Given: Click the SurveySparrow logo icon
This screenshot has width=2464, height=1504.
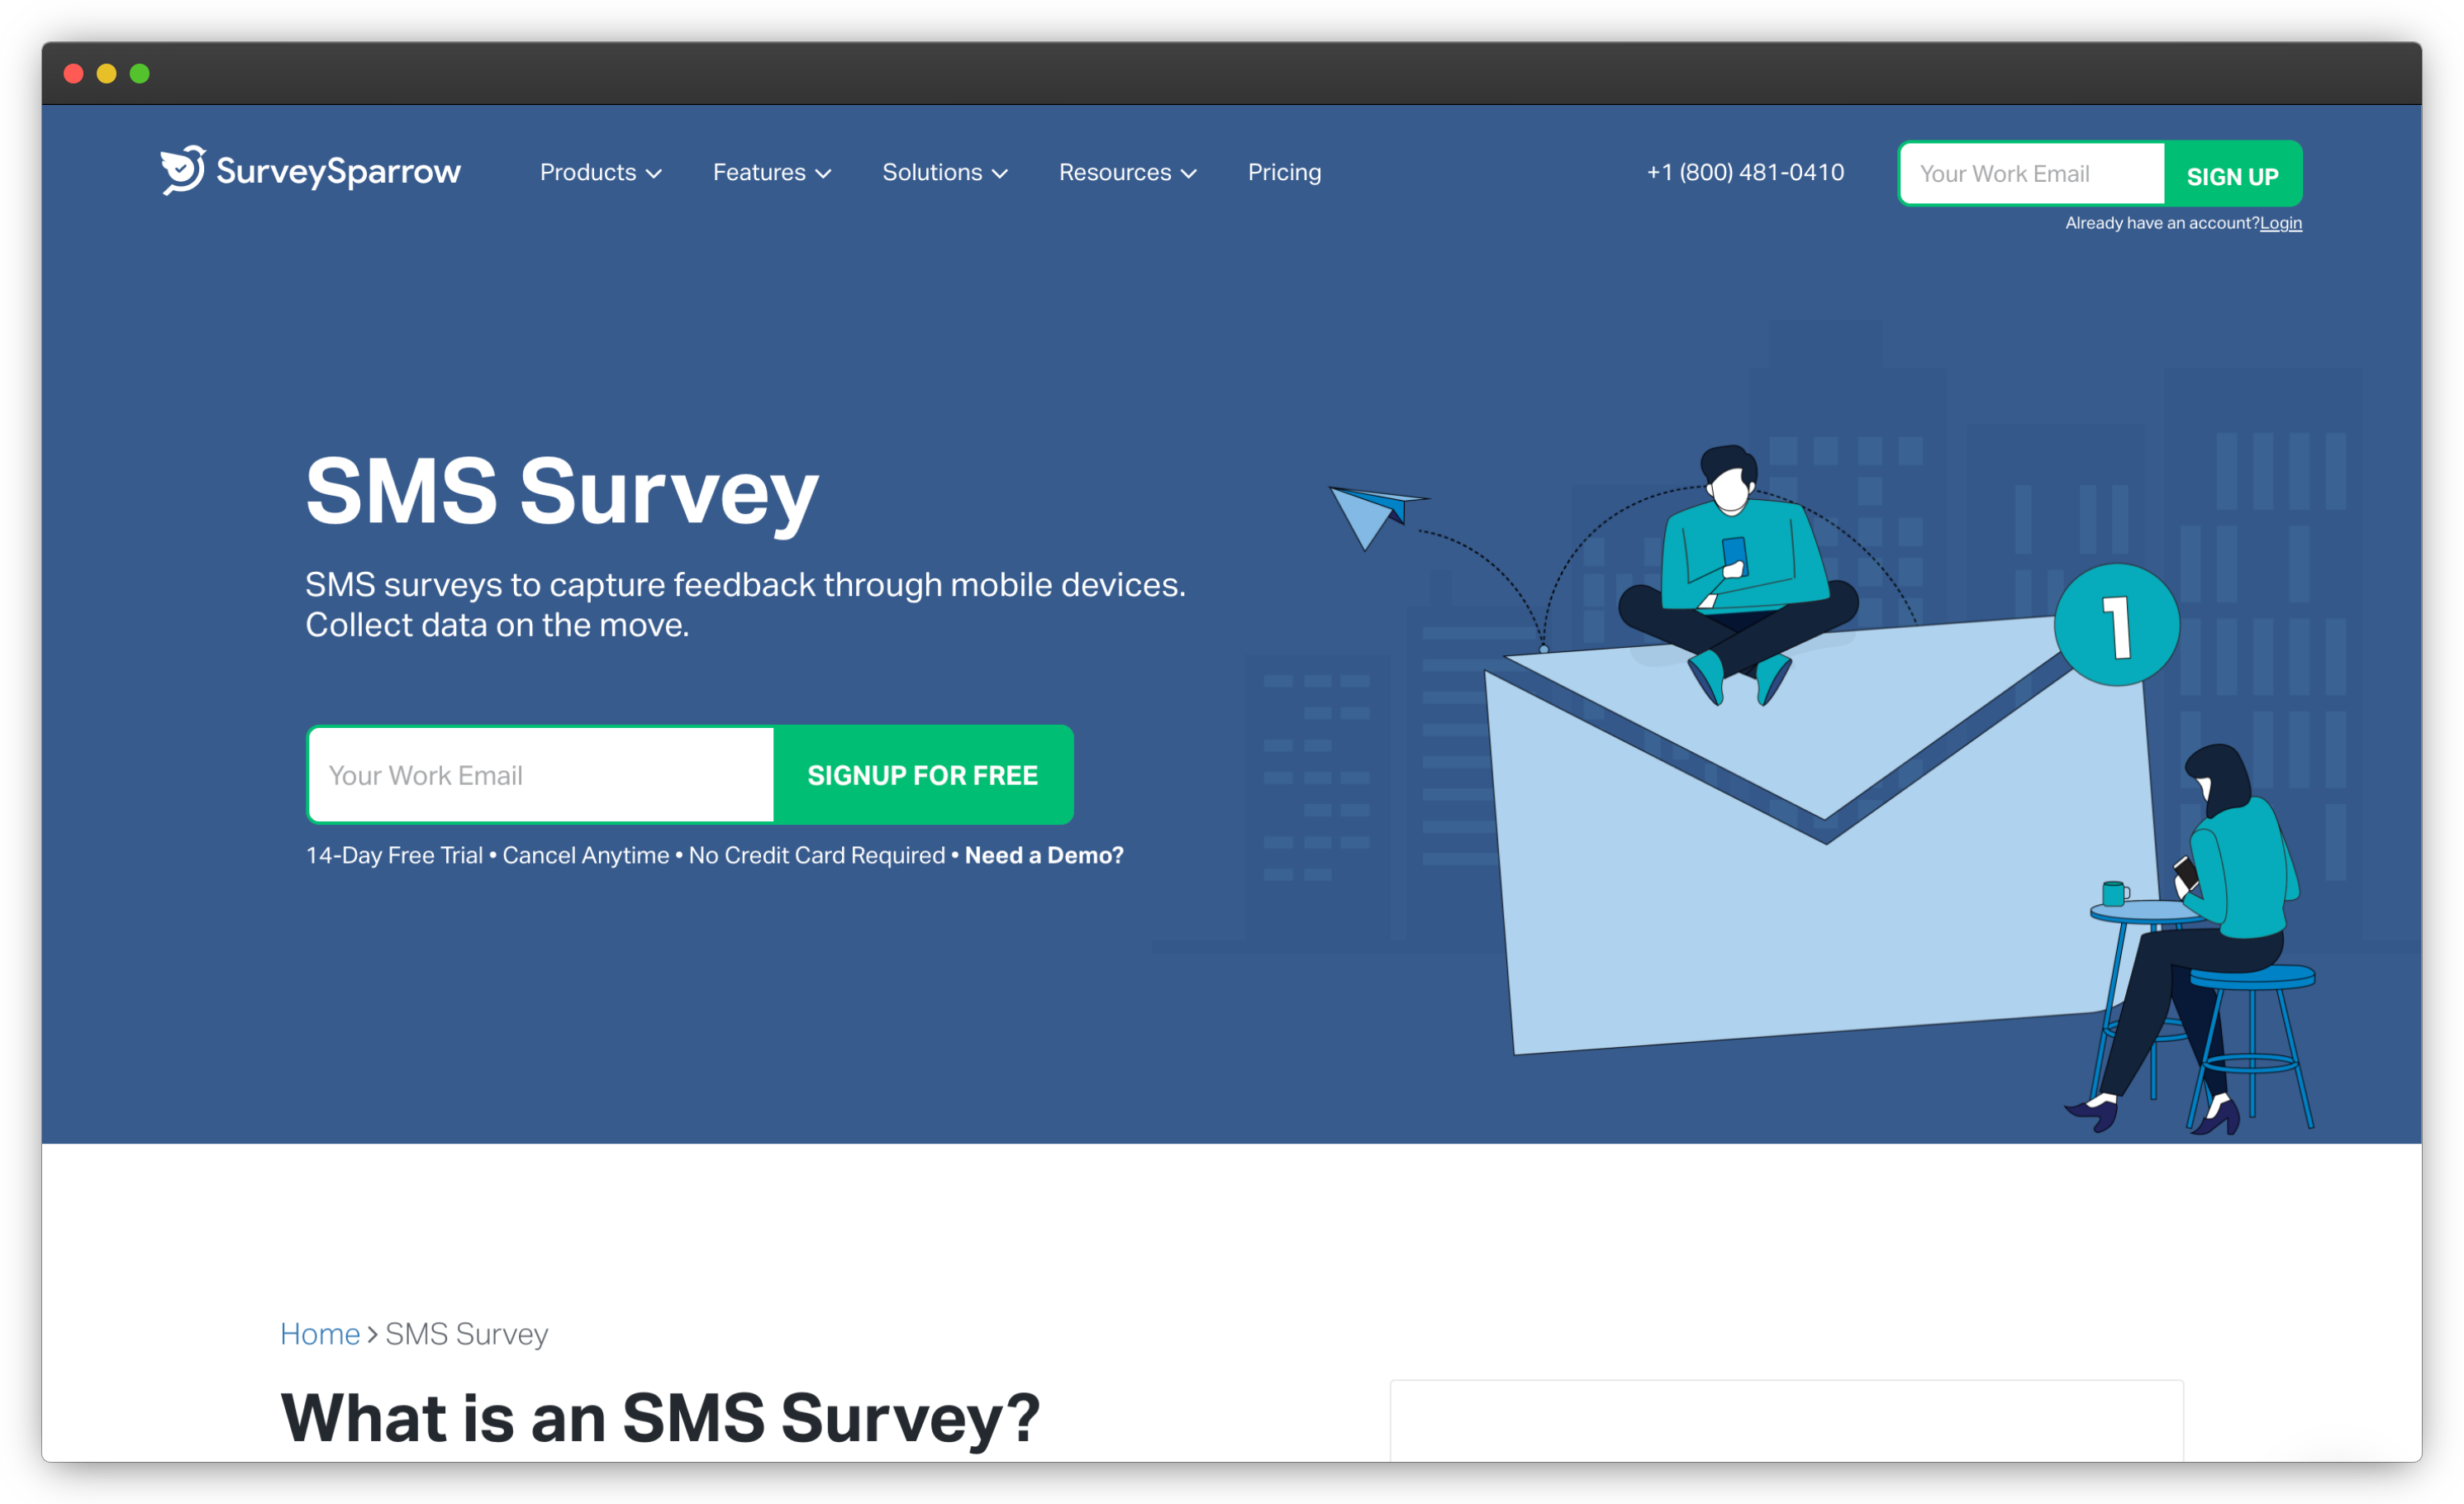Looking at the screenshot, I should tap(176, 171).
